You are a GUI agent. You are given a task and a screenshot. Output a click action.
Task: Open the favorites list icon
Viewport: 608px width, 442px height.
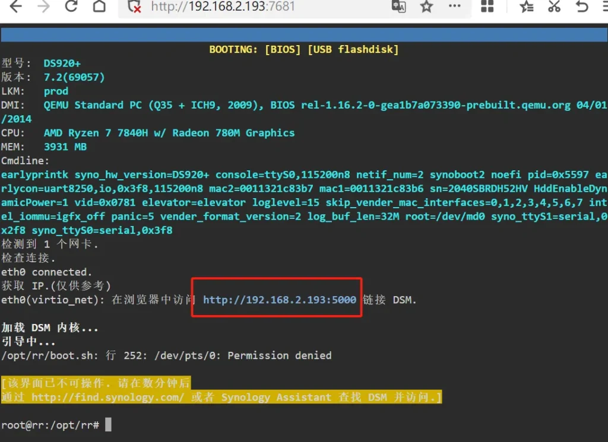click(526, 7)
